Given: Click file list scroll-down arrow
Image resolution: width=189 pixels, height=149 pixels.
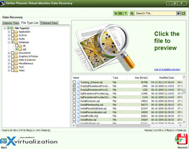Looking at the screenshot, I should click(184, 122).
